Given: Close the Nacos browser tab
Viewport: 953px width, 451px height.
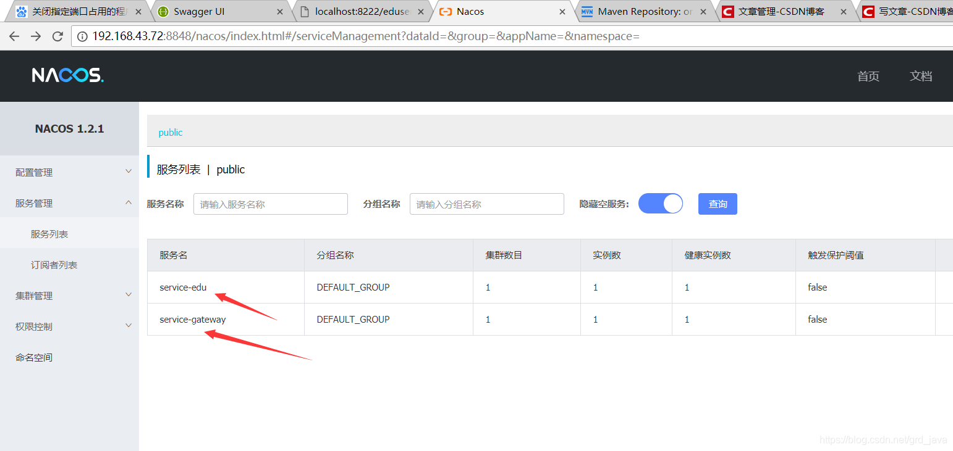Looking at the screenshot, I should click(x=562, y=12).
